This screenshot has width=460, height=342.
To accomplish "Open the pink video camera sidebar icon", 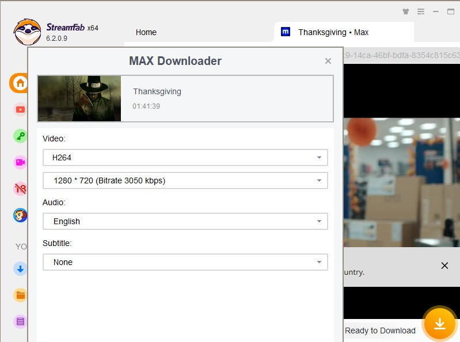I will (20, 162).
